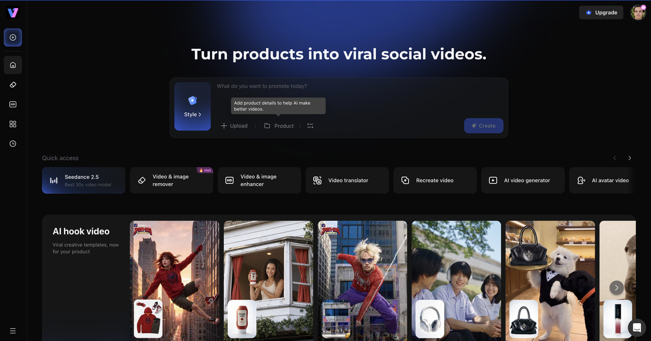
Task: Click the quick access next arrow
Action: [630, 158]
